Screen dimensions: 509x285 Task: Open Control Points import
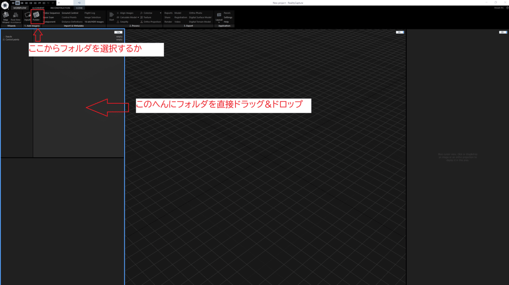(69, 17)
